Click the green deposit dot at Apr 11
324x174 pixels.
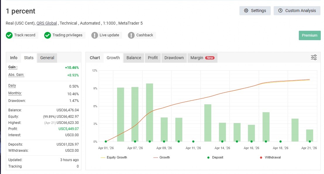193,141
